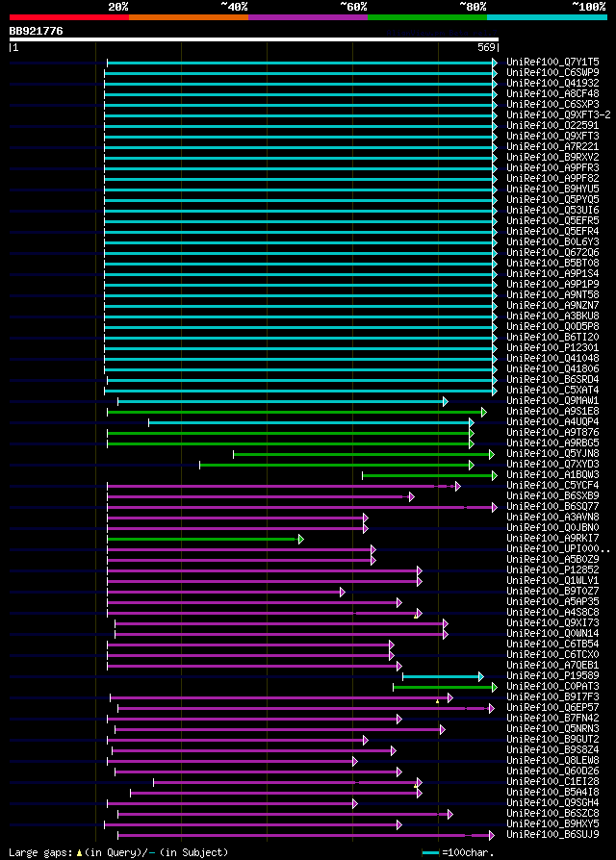616x860 pixels.
Task: Click the cyan ~100% identity legend segment
Action: pos(547,17)
